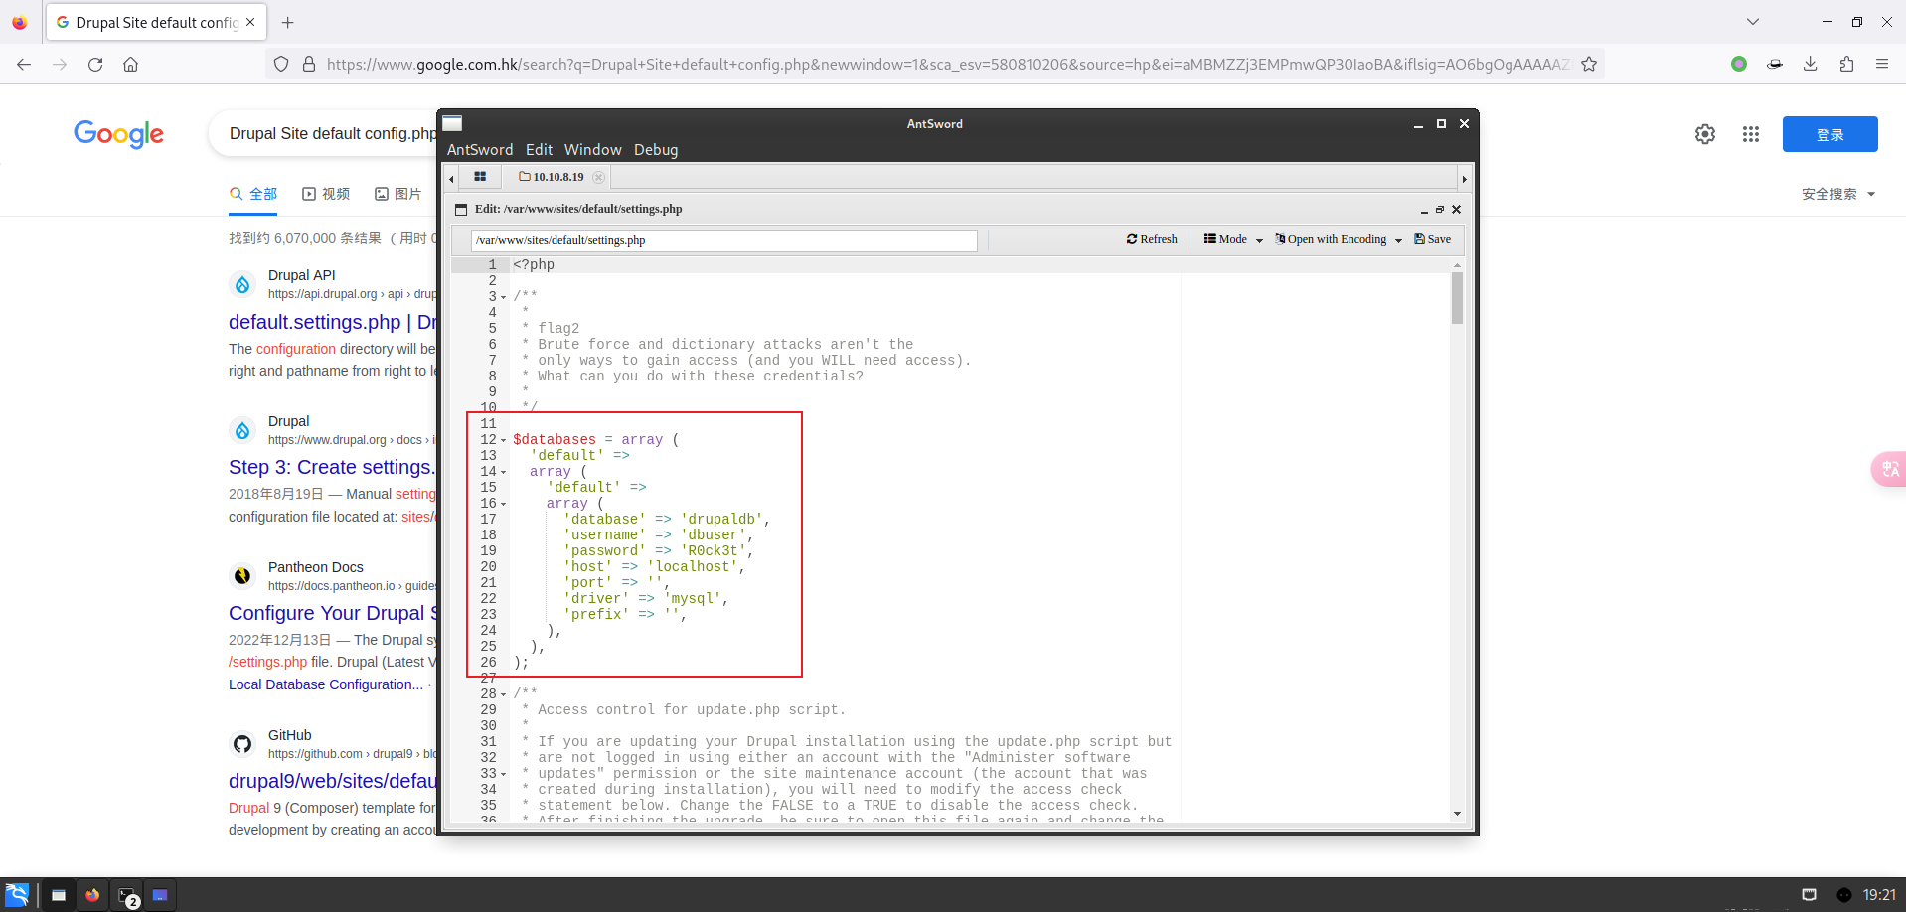Open the default.settings.php search result
The width and height of the screenshot is (1906, 912).
(332, 322)
